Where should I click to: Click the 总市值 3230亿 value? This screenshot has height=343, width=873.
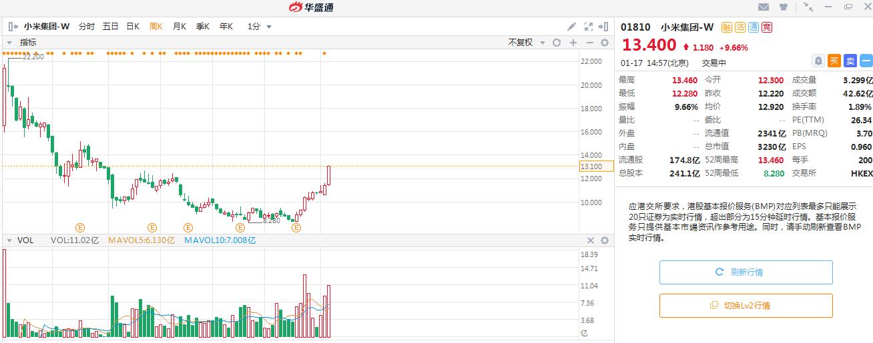pyautogui.click(x=772, y=147)
